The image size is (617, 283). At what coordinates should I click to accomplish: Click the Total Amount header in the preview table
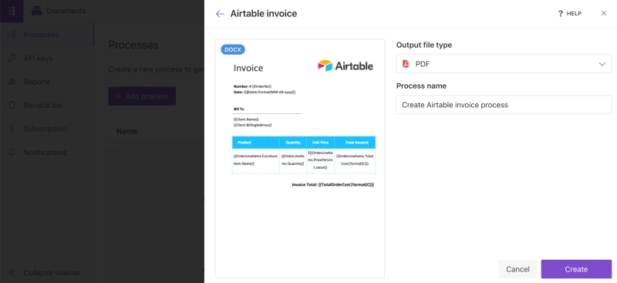coord(357,143)
